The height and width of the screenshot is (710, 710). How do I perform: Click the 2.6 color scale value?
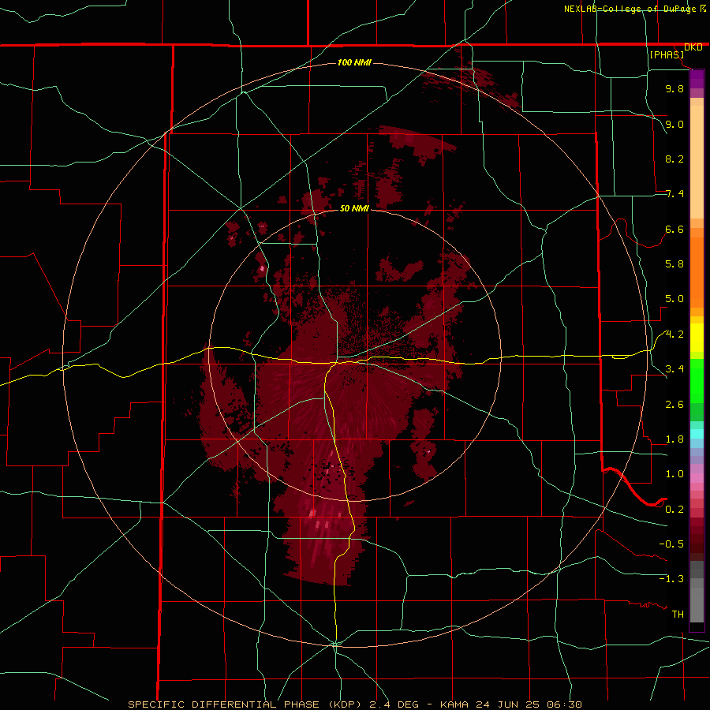674,405
